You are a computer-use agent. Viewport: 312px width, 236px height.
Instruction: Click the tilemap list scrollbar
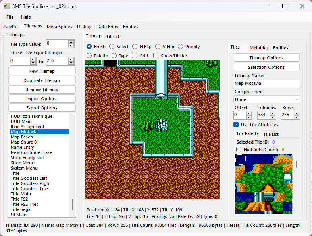[72, 205]
